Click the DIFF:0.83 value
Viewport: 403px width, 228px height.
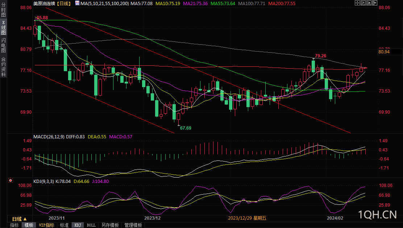click(x=75, y=137)
